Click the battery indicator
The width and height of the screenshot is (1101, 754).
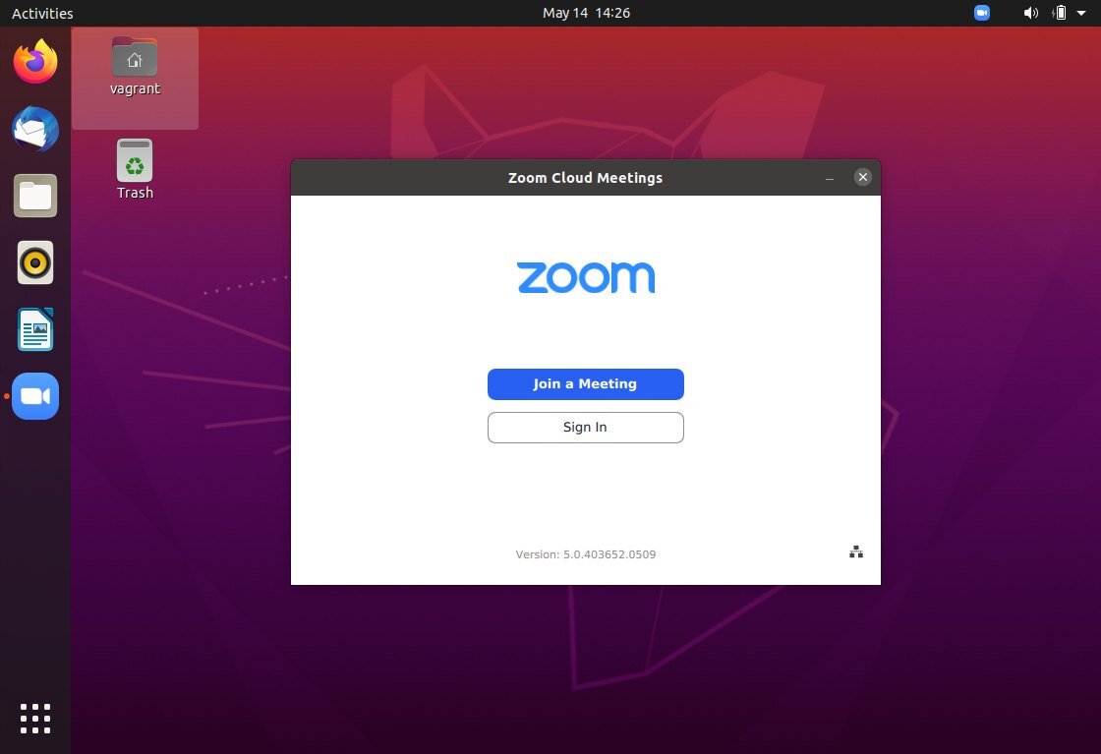[x=1059, y=13]
